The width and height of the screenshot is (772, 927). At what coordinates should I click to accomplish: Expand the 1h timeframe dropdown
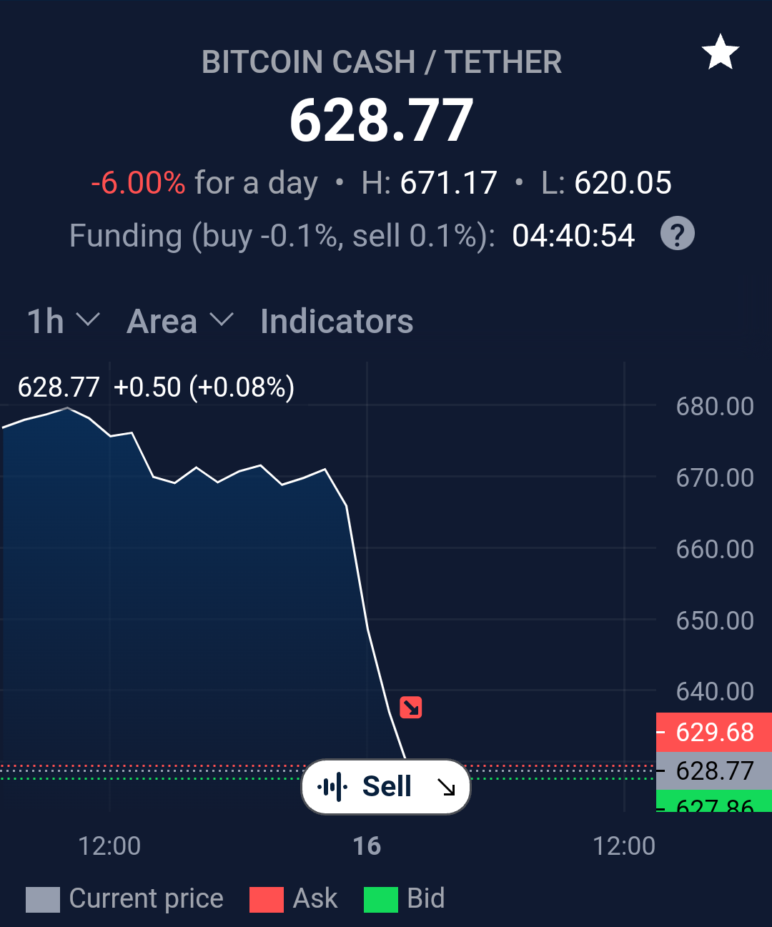tap(63, 321)
